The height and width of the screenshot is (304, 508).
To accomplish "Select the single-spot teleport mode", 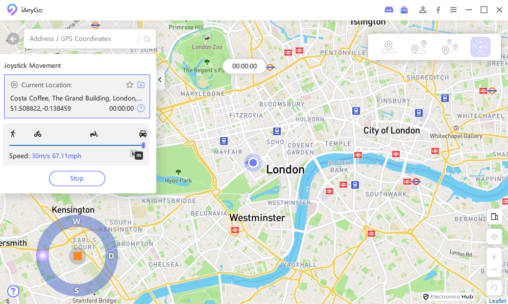I will tap(389, 47).
